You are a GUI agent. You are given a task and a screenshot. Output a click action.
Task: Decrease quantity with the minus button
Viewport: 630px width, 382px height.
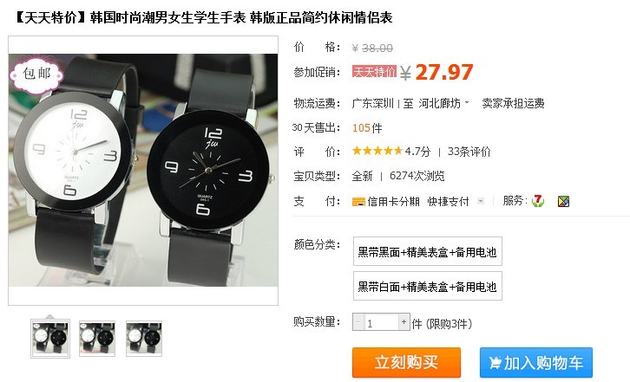point(358,322)
